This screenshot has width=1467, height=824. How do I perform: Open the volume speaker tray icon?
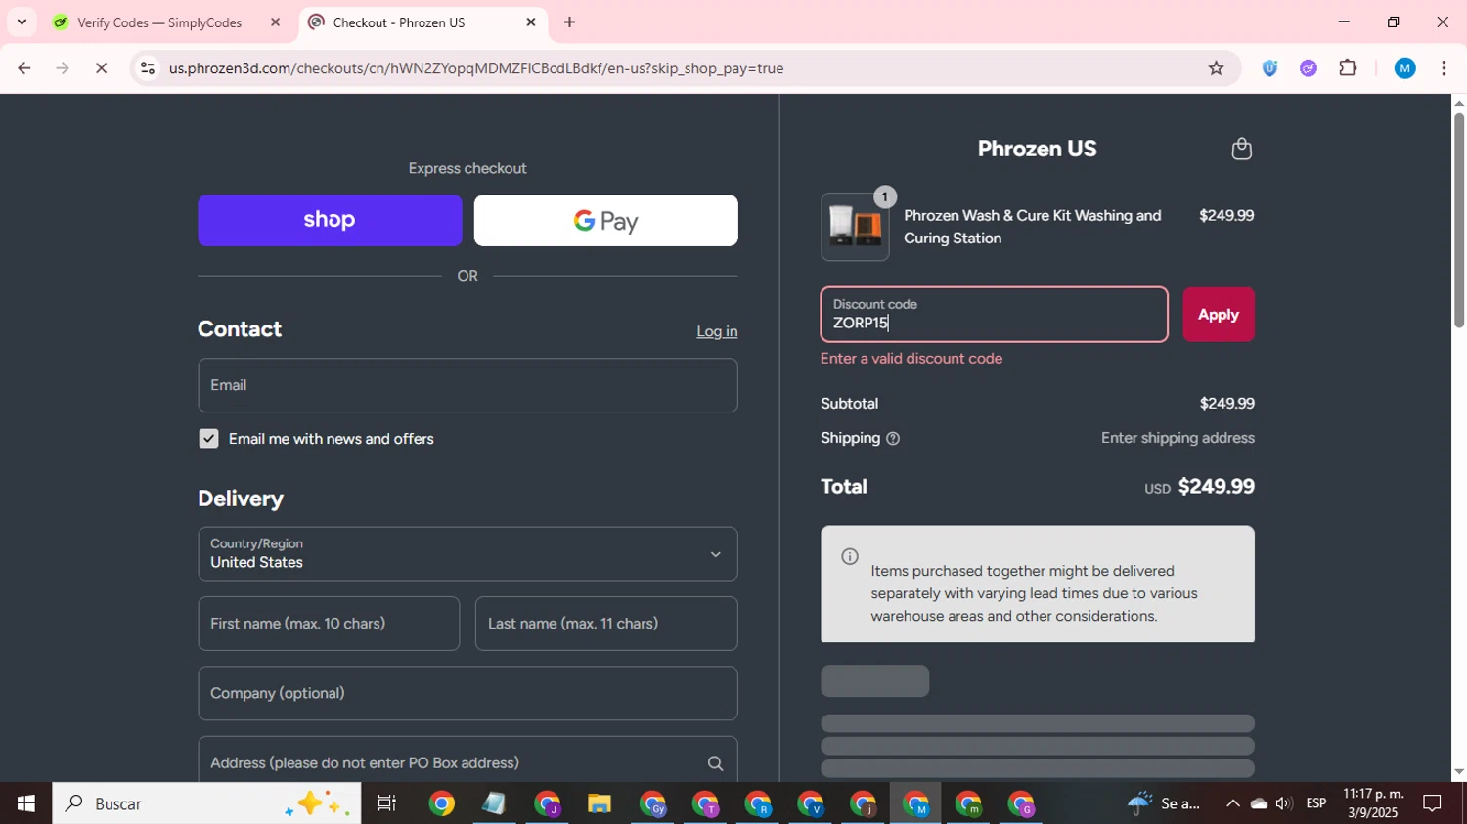1284,803
